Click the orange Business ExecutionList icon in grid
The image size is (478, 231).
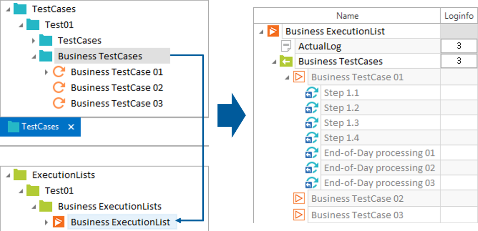(x=273, y=31)
